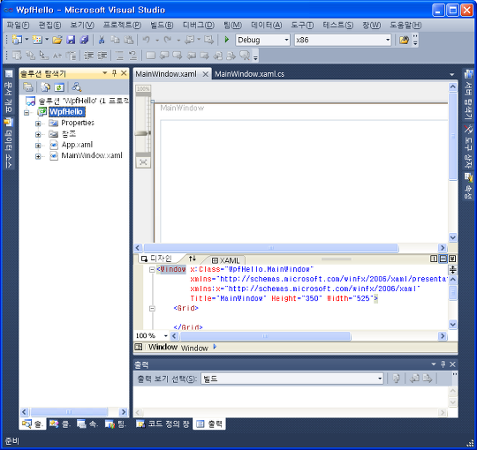The height and width of the screenshot is (450, 477).
Task: Click the Decrease Indent toolbar icon
Action: 89,56
